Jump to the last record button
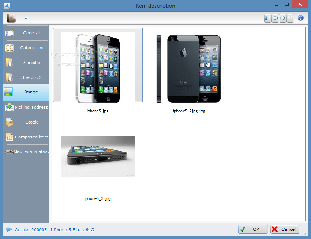The image size is (311, 239). tap(290, 18)
